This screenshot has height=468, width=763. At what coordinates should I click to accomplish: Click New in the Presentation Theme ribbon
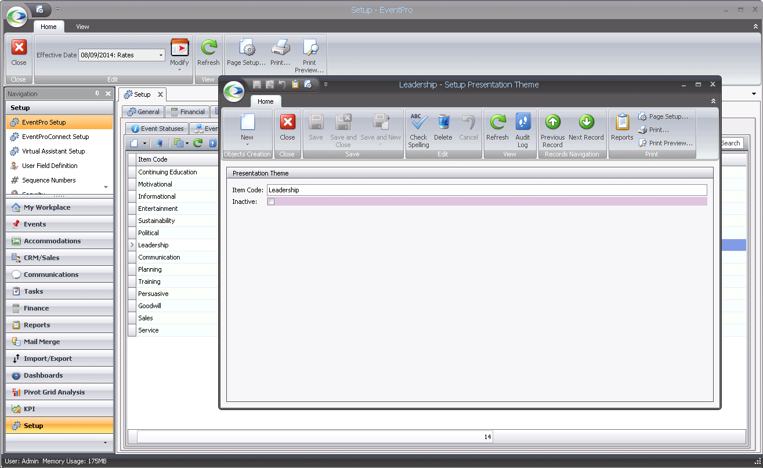(247, 129)
